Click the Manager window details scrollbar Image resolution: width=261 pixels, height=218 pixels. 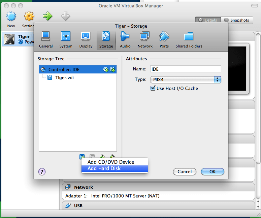pyautogui.click(x=258, y=98)
